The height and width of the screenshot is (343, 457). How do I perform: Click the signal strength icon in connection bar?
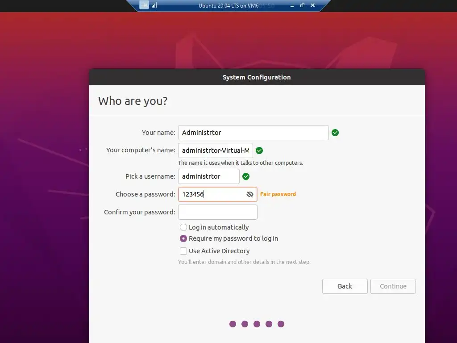click(x=154, y=5)
